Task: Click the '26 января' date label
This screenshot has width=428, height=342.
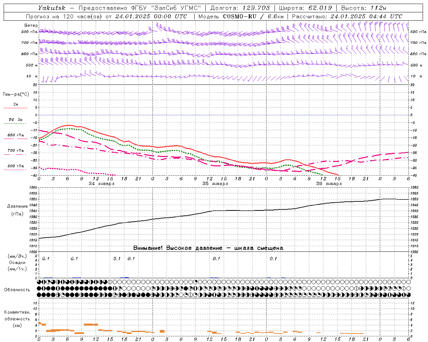Action: 329,184
